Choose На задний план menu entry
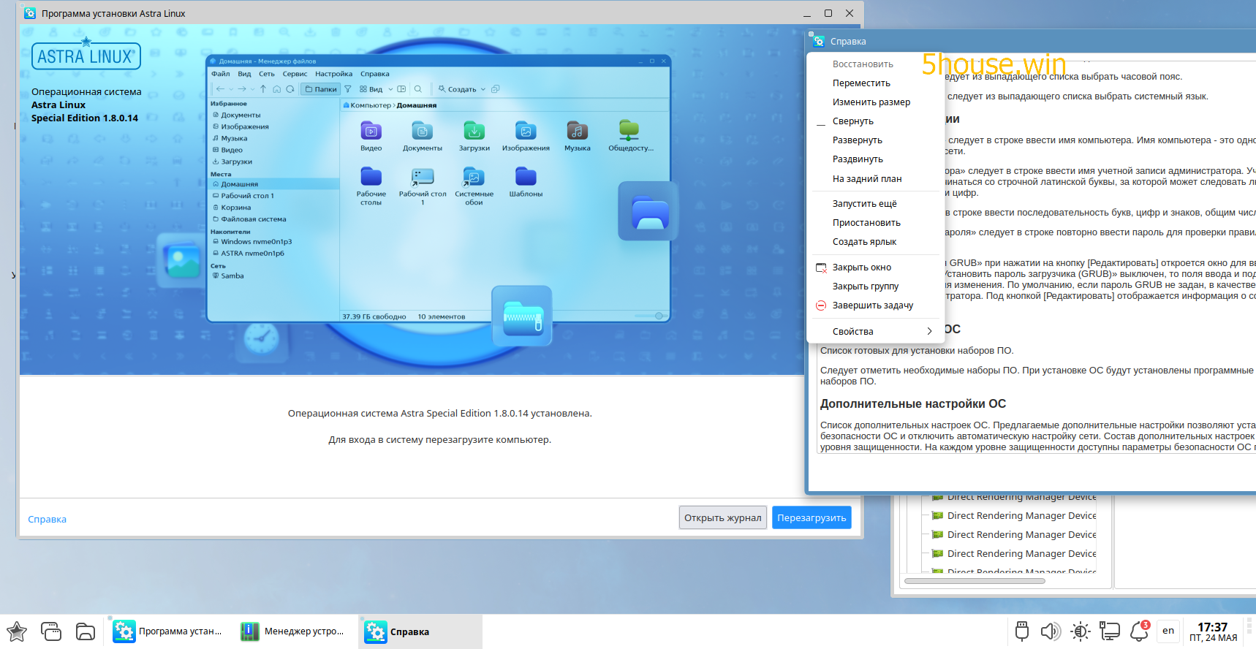1256x649 pixels. [x=867, y=179]
